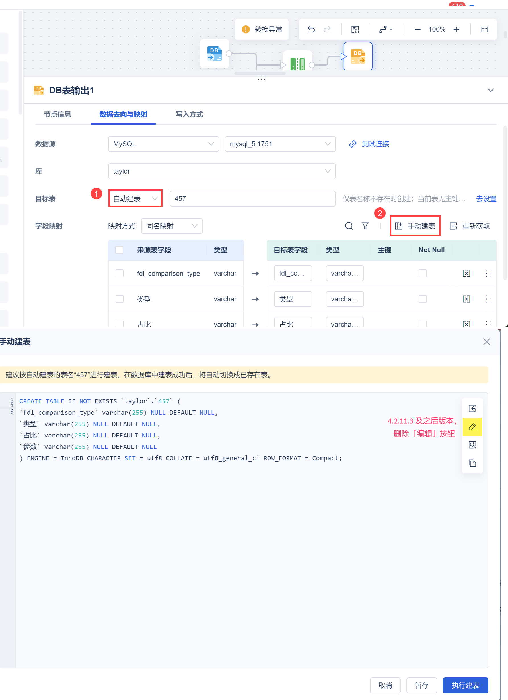Delete the 类型 target field mapping row
This screenshot has height=700, width=508.
pos(466,299)
